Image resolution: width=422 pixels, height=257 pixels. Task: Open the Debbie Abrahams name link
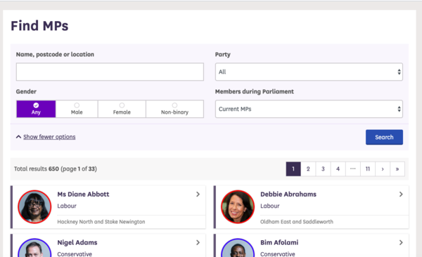(288, 194)
